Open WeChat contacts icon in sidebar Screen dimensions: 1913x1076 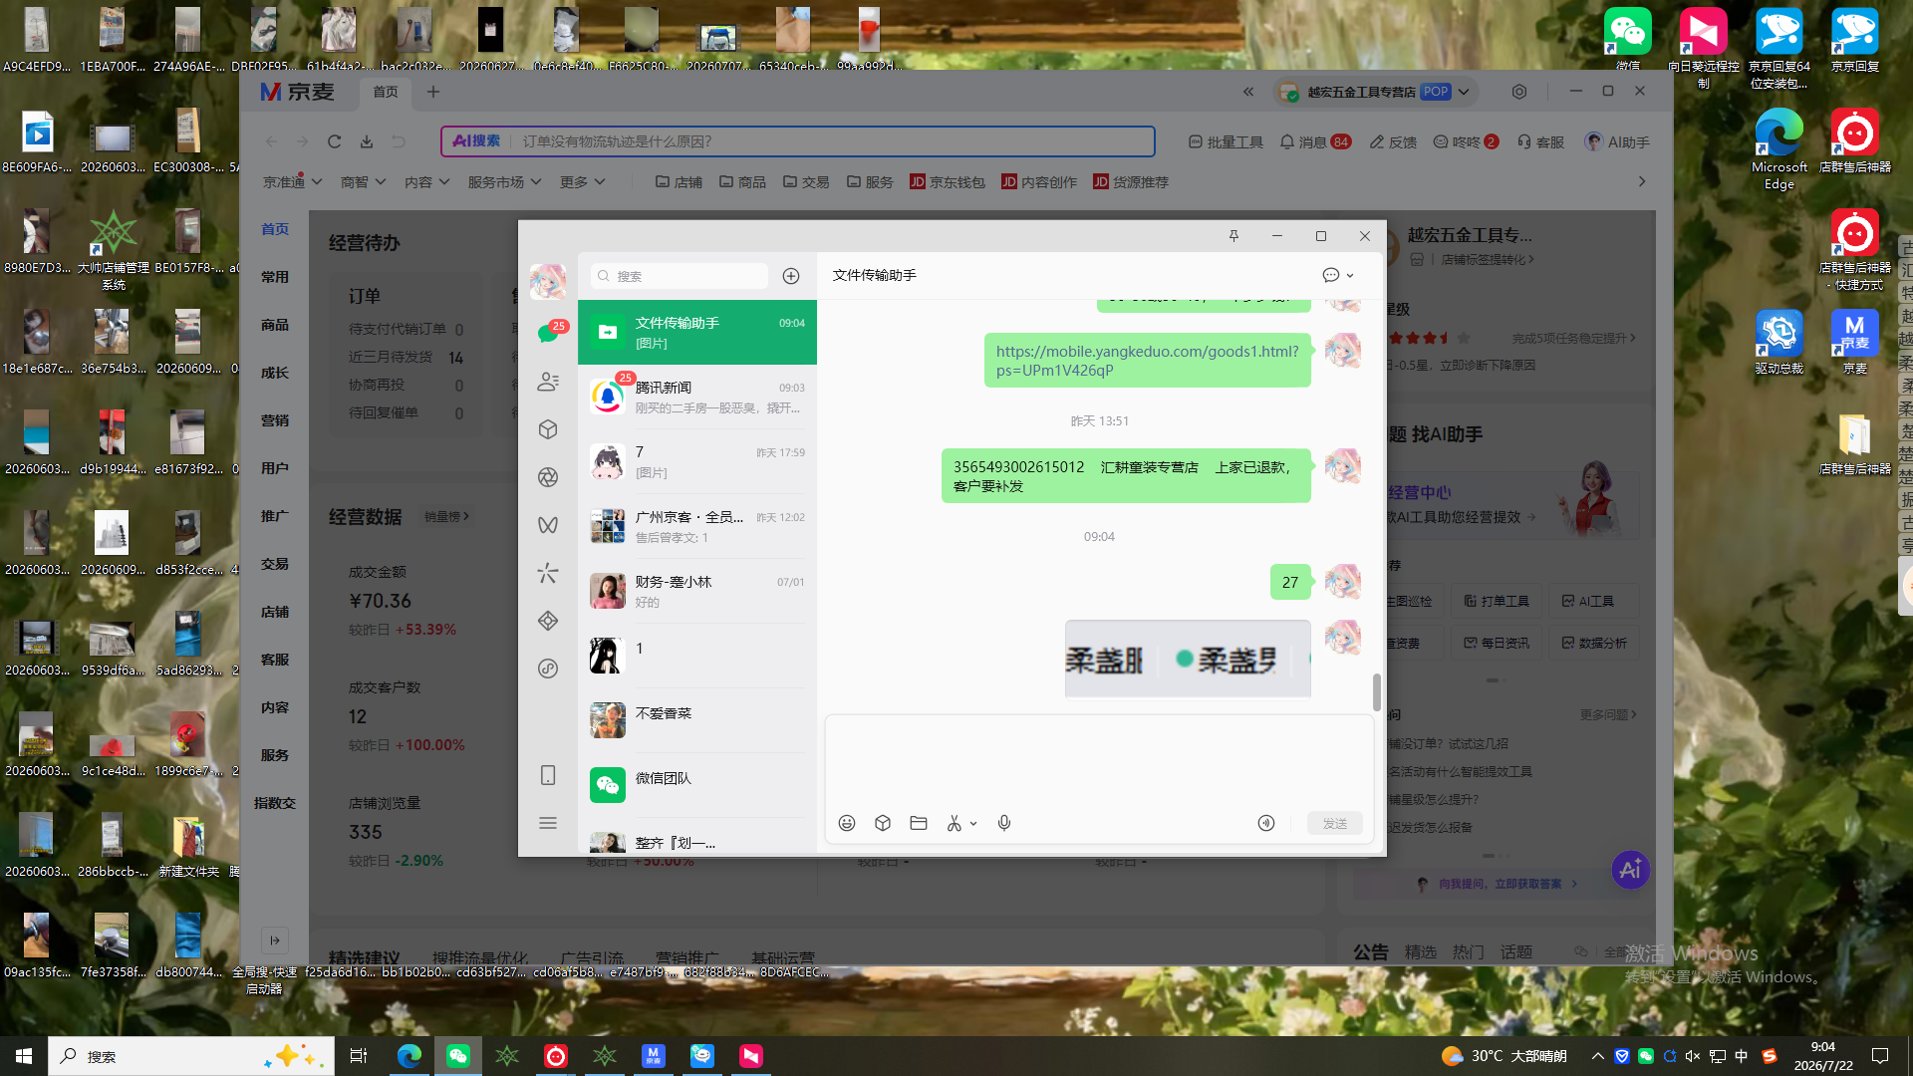coord(548,382)
